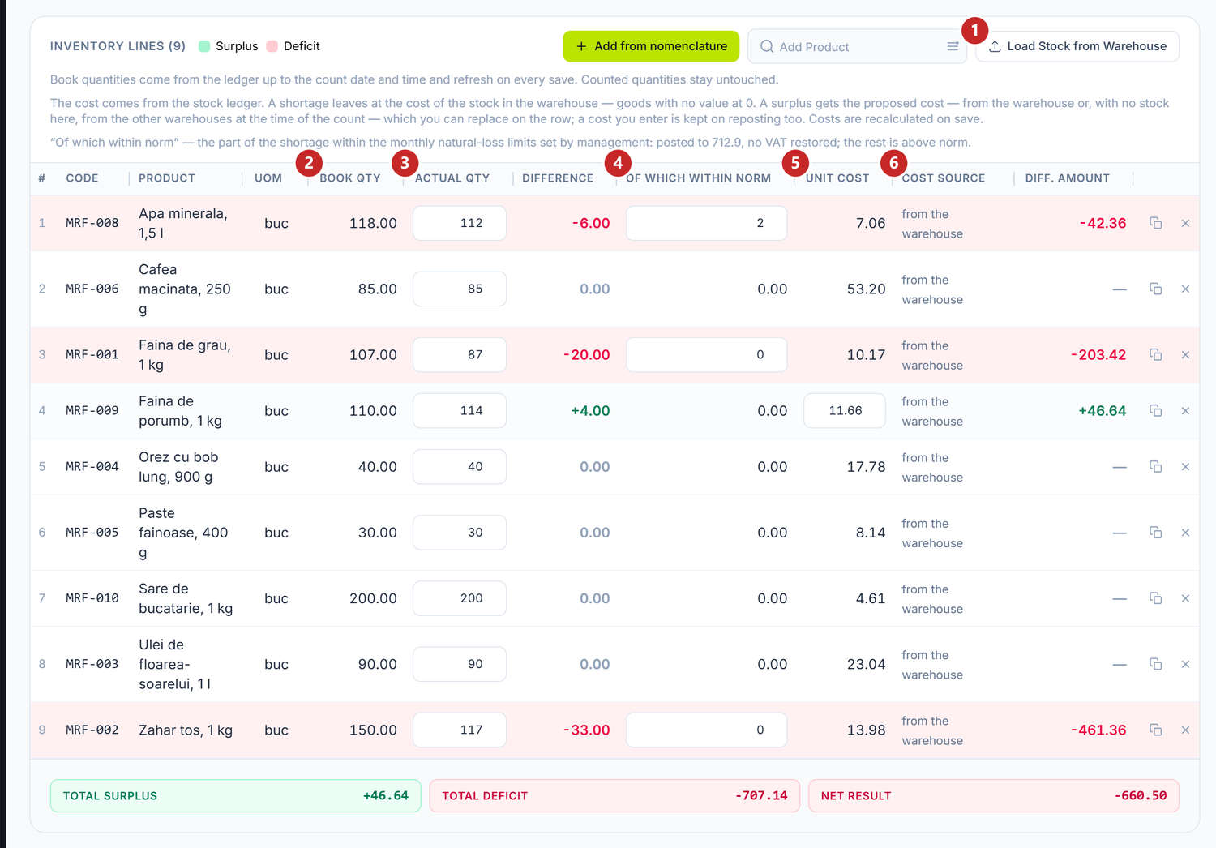This screenshot has width=1216, height=848.
Task: Duplicate the Zahar tos MRF-002 row
Action: [1156, 730]
